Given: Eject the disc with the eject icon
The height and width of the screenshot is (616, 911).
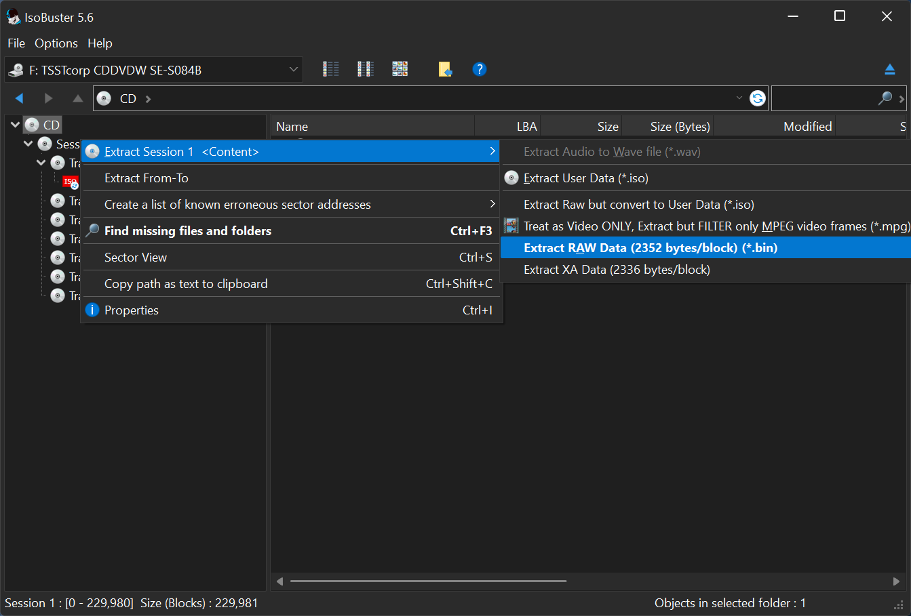Looking at the screenshot, I should [890, 68].
